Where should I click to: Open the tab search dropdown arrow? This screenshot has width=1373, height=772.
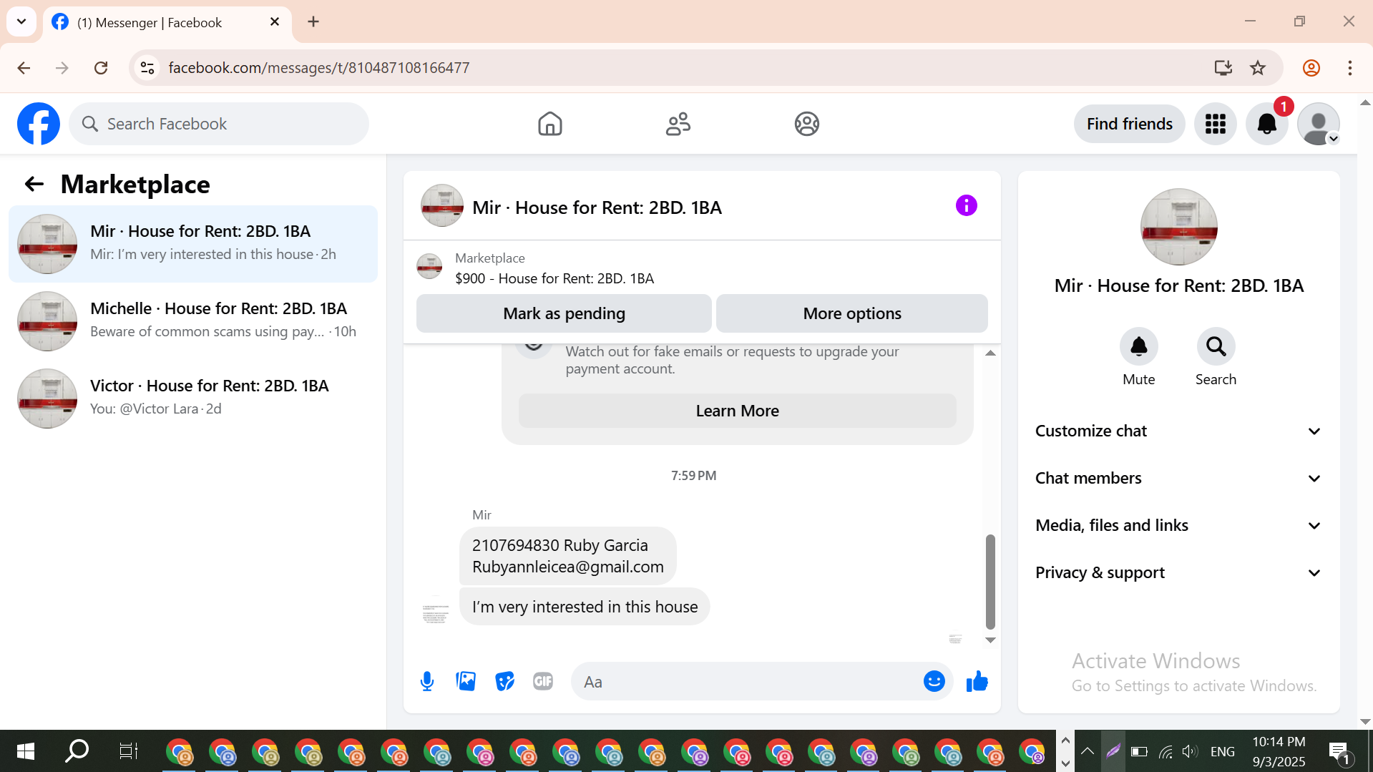[21, 21]
